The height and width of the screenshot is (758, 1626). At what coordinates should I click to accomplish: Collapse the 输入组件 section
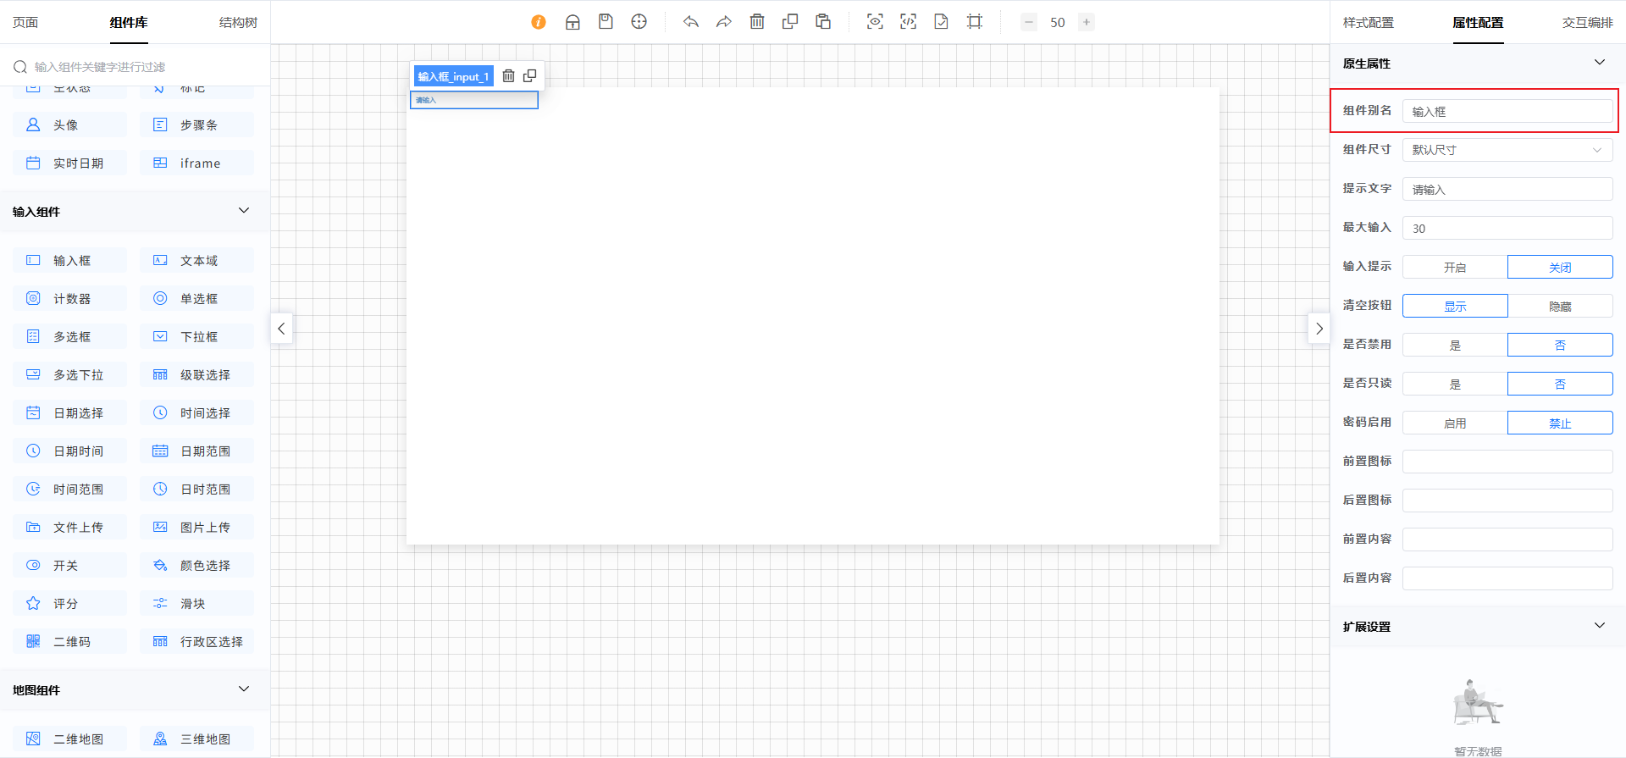(x=244, y=211)
